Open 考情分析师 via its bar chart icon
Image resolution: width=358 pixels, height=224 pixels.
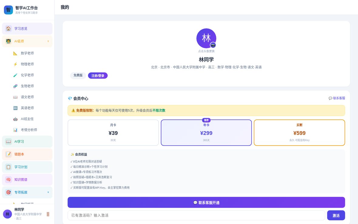click(x=15, y=130)
